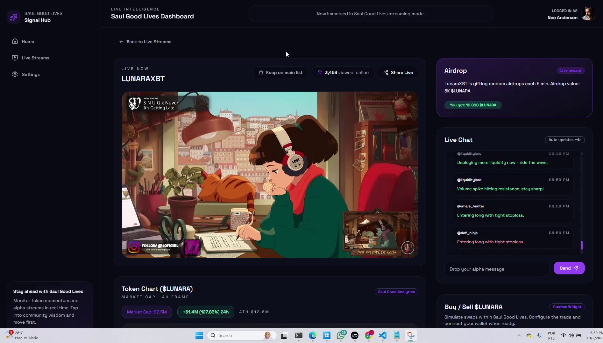Launch Microsoft Edge from taskbar
603x343 pixels.
click(x=312, y=335)
